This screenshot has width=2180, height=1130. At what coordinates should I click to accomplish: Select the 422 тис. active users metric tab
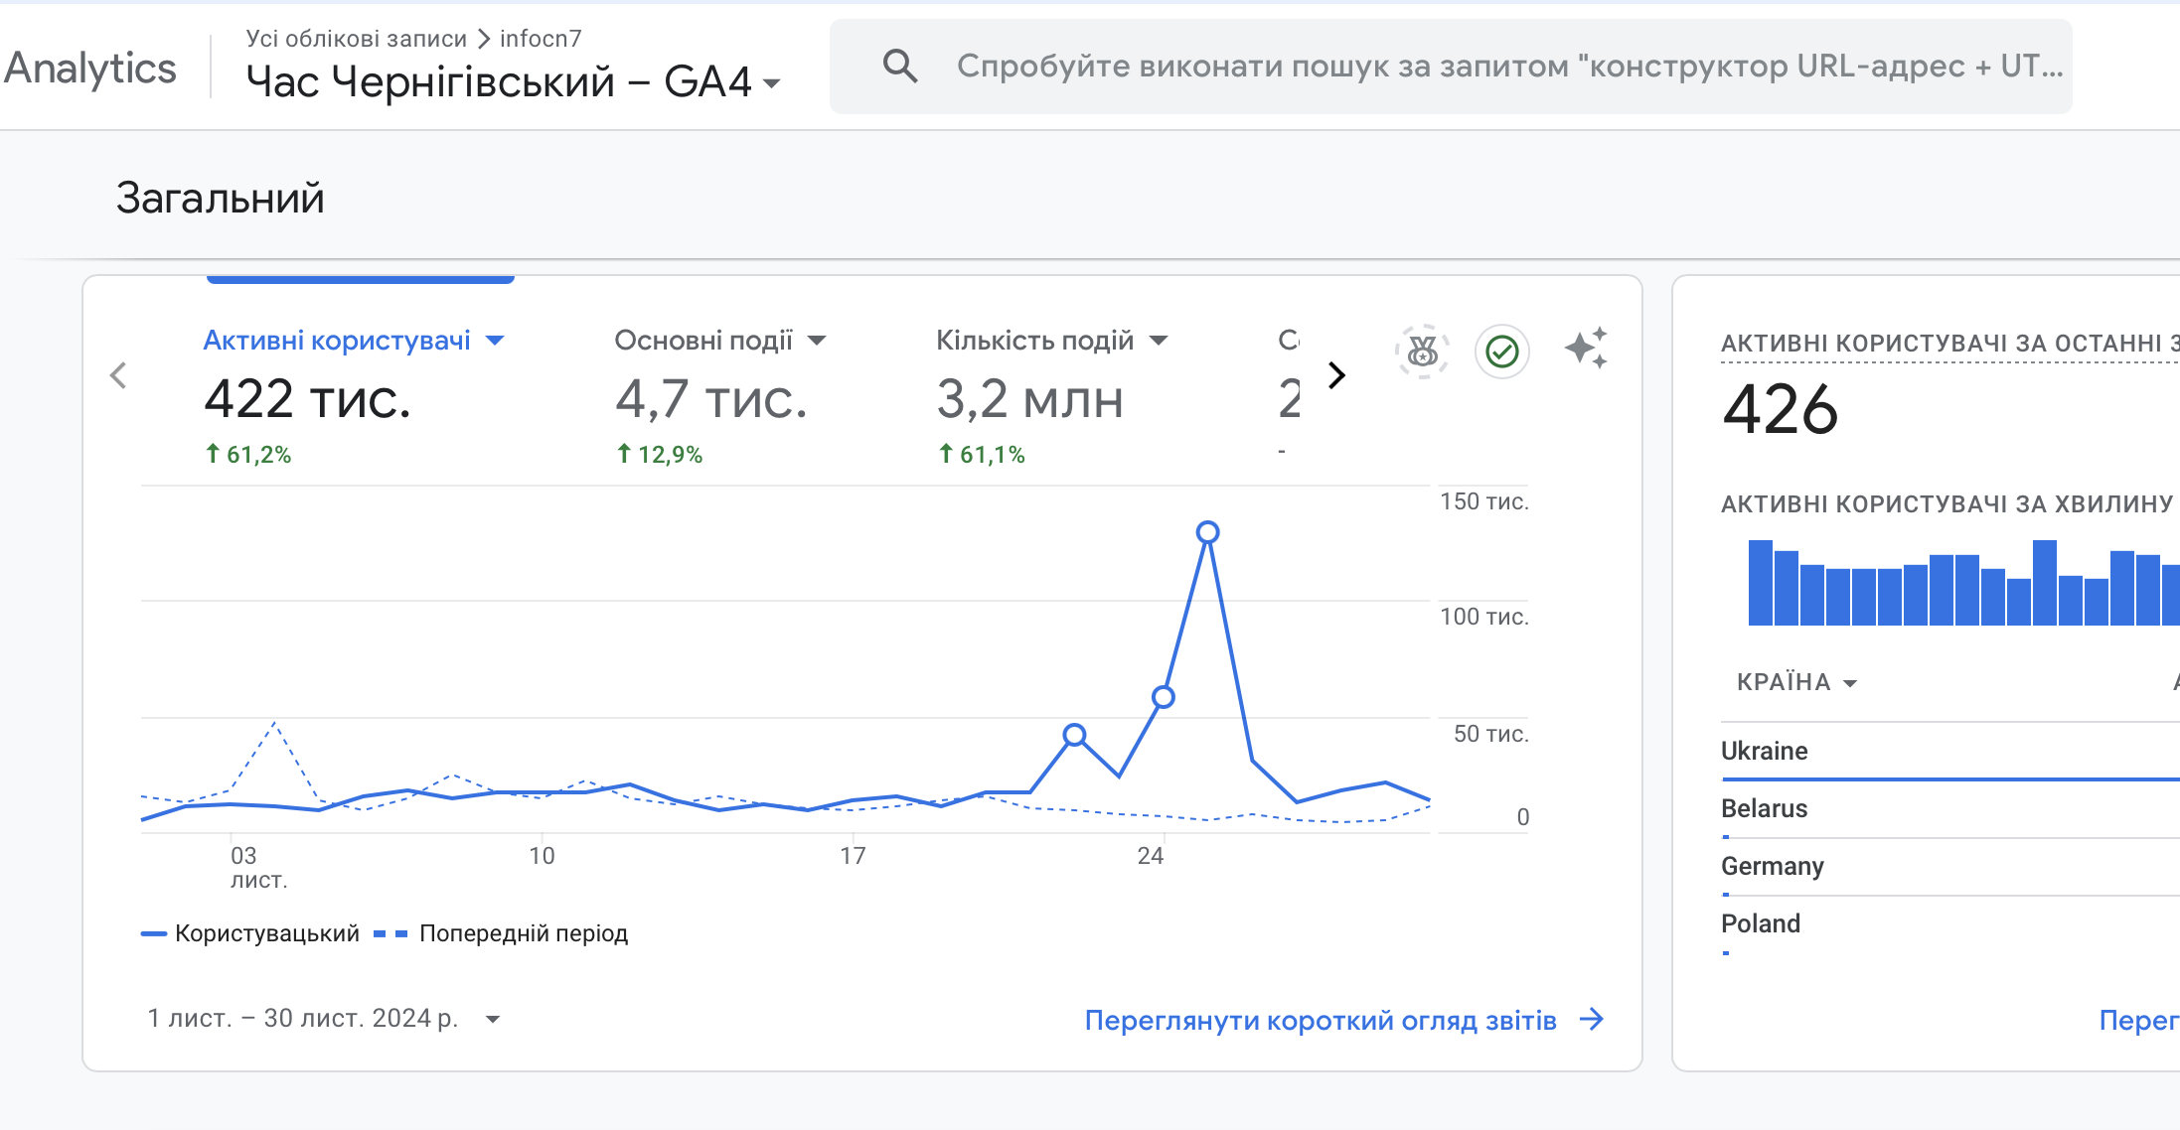[308, 399]
